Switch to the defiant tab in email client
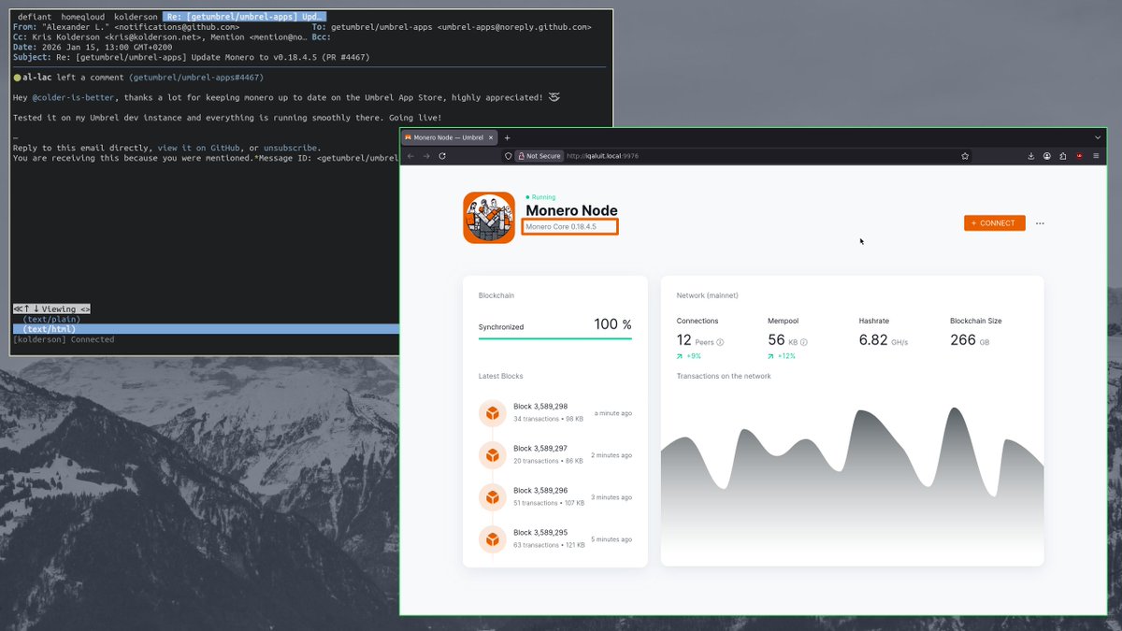 tap(36, 17)
